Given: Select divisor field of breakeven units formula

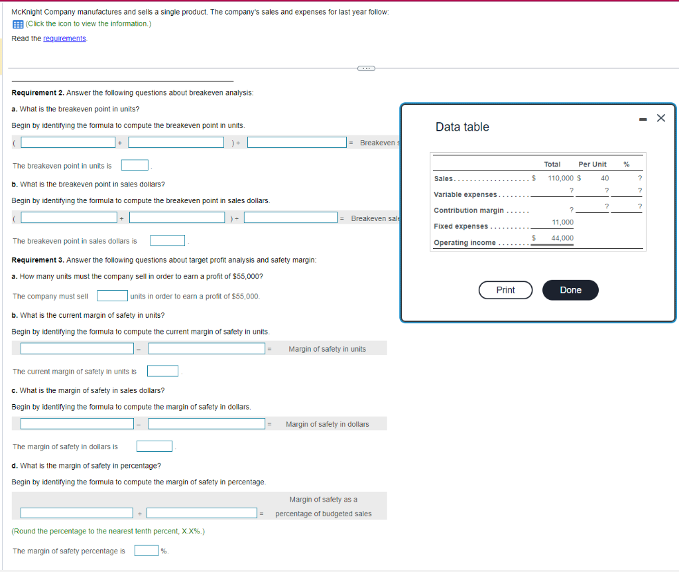Looking at the screenshot, I should (x=297, y=142).
